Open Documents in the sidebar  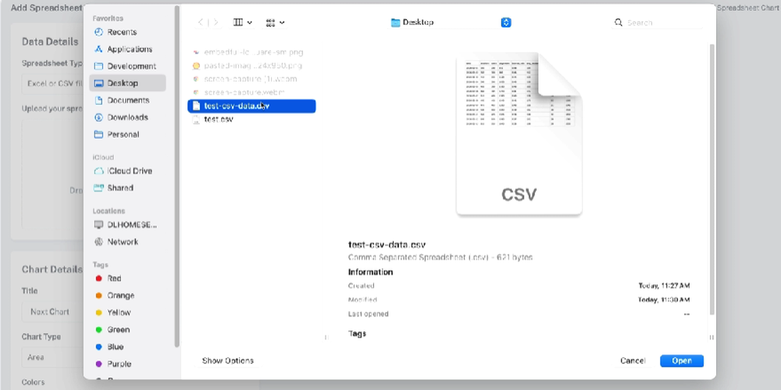point(128,100)
